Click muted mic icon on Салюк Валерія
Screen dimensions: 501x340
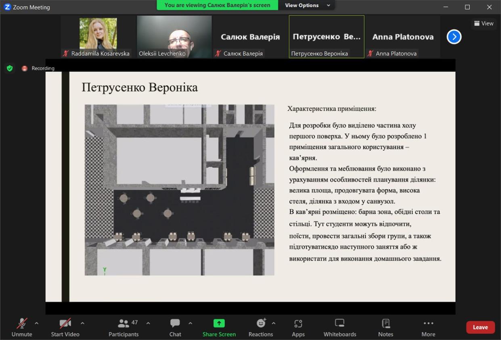click(218, 53)
